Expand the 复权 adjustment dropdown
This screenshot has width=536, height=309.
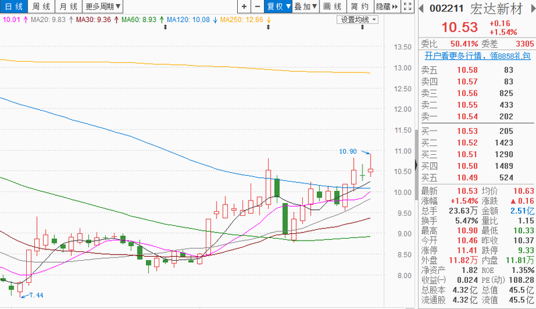[x=278, y=7]
